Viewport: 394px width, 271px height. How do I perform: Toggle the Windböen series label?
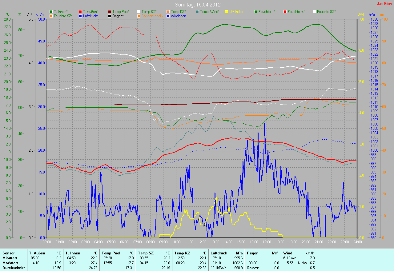178,16
